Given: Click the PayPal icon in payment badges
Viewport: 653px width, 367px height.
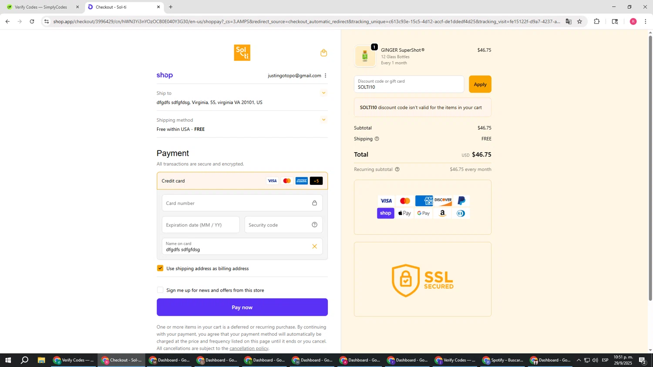Looking at the screenshot, I should pos(461,200).
